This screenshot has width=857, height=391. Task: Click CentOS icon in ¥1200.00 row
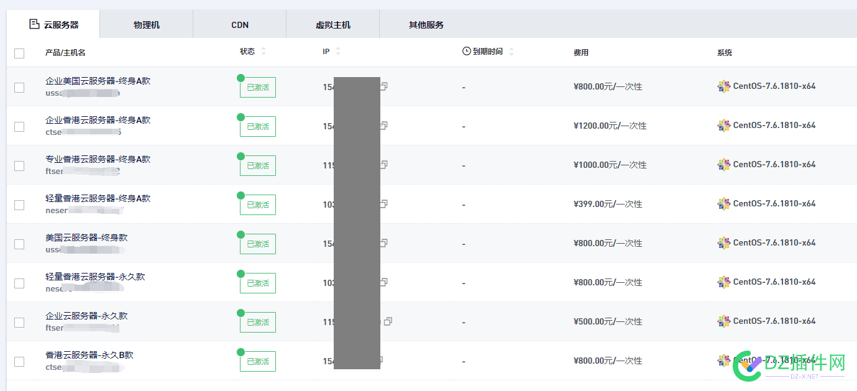click(723, 126)
